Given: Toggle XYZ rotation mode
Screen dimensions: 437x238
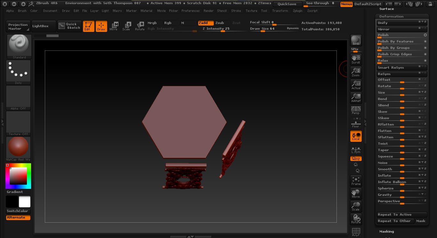Looking at the screenshot, I should [356, 159].
